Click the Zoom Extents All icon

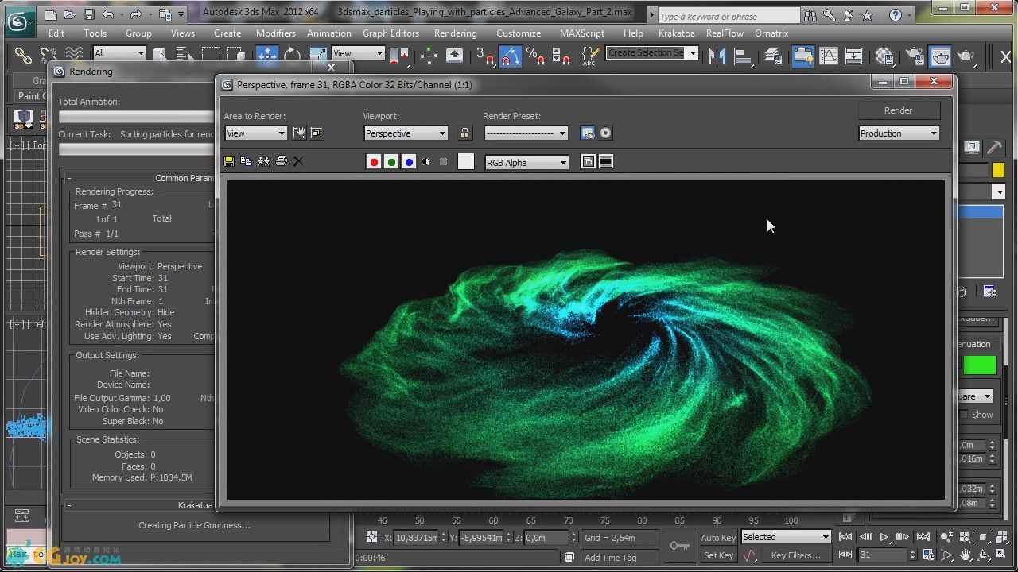[1002, 538]
